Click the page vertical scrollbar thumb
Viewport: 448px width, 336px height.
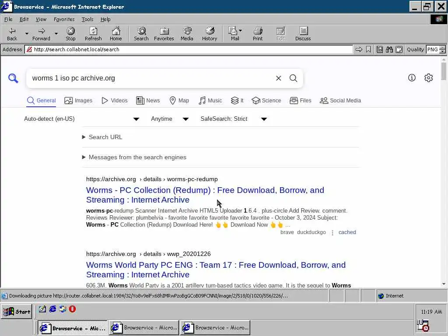tap(444, 71)
